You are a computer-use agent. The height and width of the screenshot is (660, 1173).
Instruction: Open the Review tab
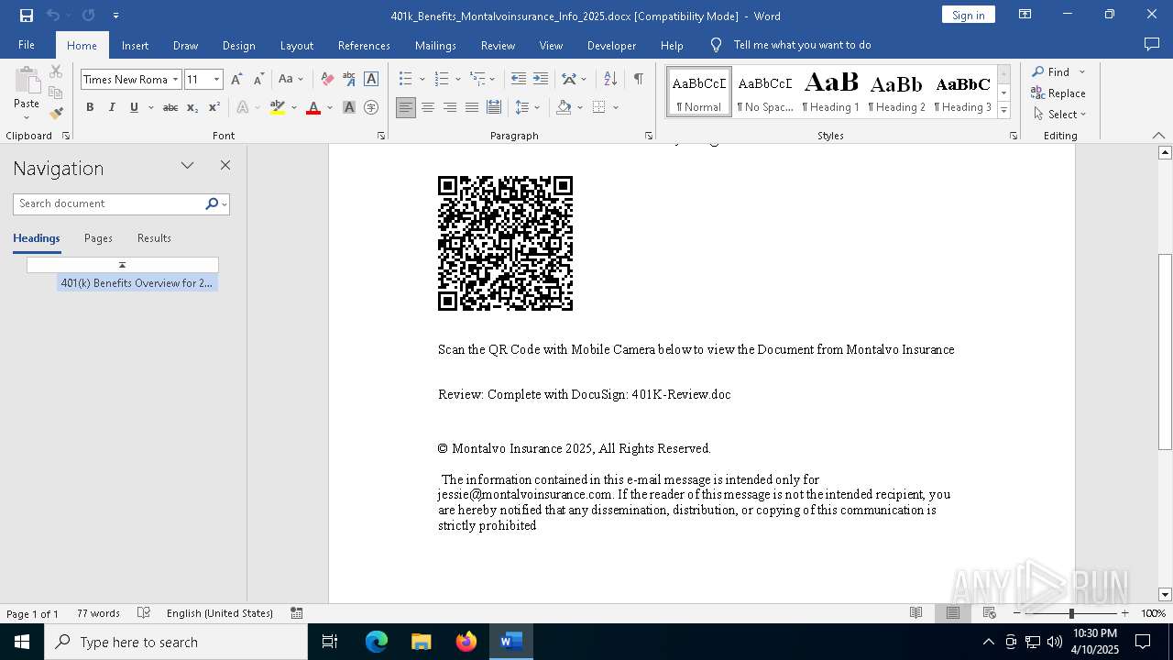tap(498, 45)
